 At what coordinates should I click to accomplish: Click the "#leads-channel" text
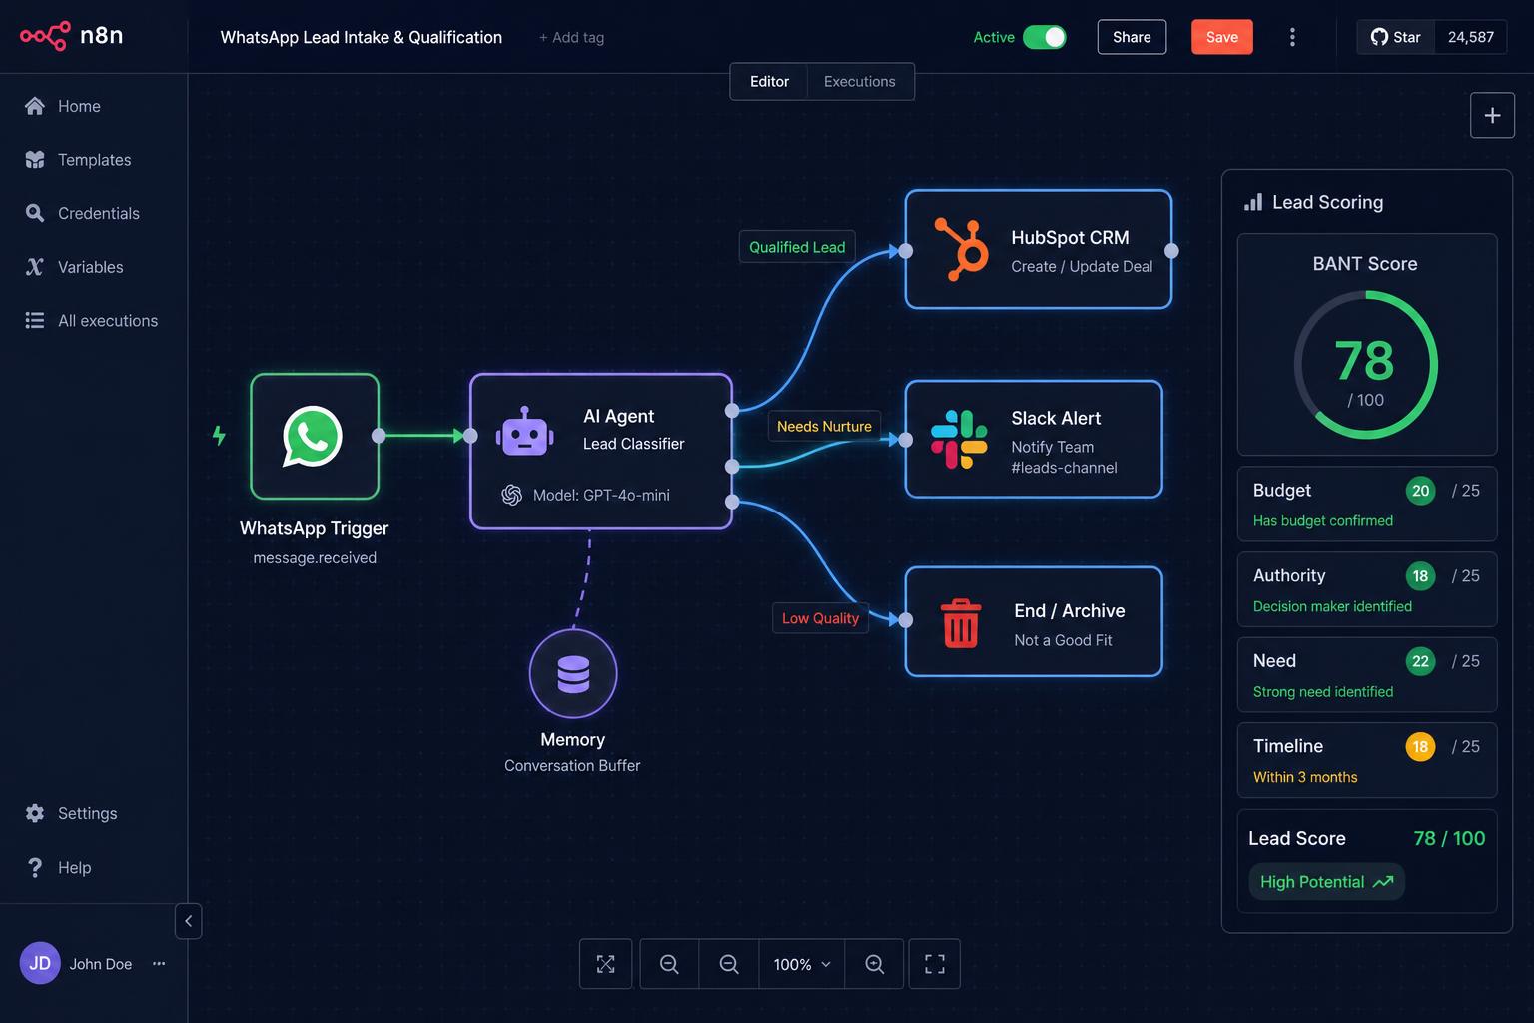point(1064,468)
